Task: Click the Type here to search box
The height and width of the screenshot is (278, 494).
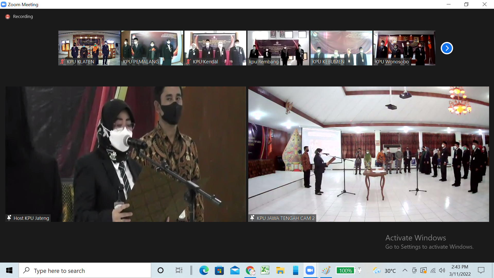Action: point(85,271)
